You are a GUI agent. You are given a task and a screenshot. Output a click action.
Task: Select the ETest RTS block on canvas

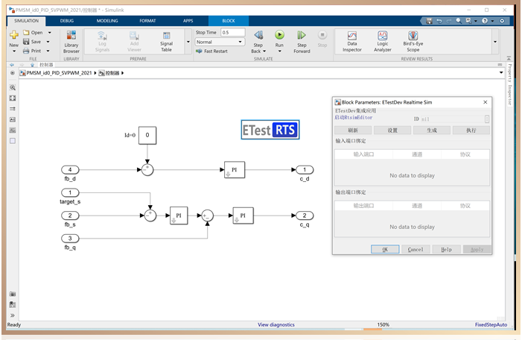click(x=270, y=130)
